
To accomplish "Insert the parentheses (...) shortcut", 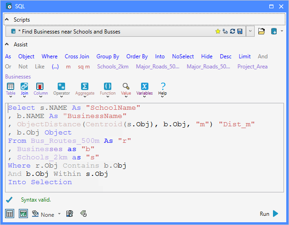I will click(55, 67).
